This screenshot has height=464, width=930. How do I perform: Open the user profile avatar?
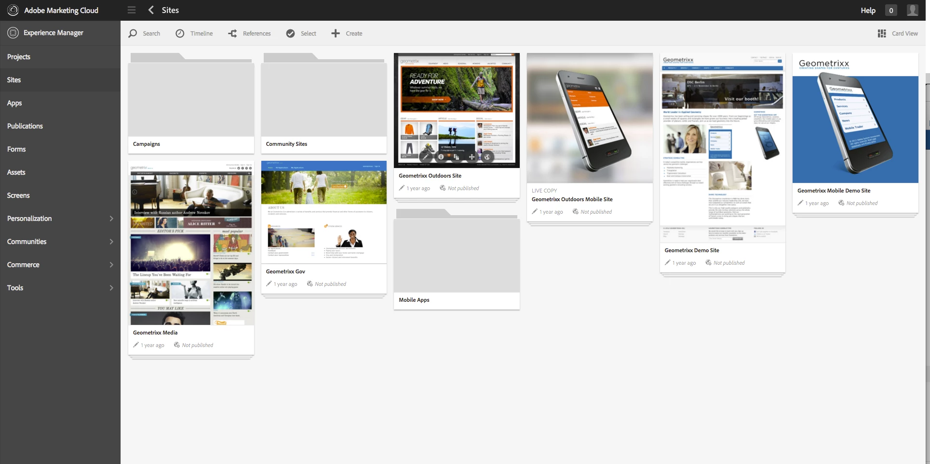pos(912,10)
